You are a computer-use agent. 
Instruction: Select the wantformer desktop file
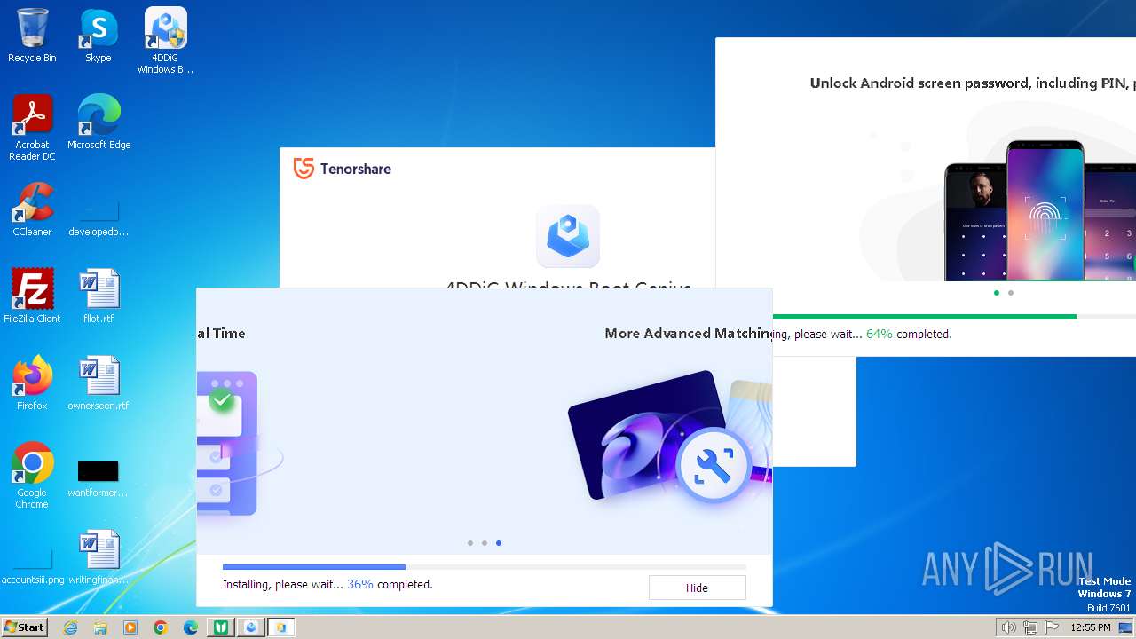tap(99, 477)
